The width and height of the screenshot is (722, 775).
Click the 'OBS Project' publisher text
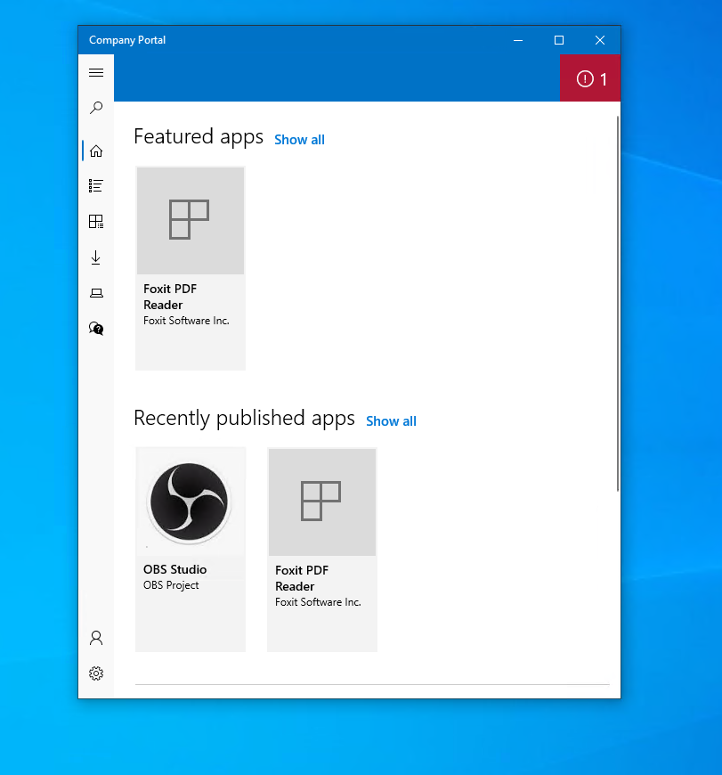point(171,585)
